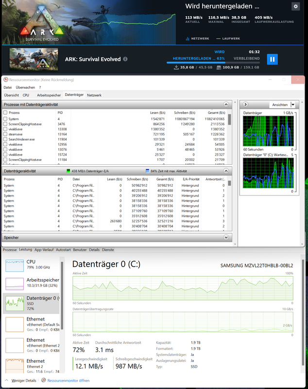Open the ? help menu
This screenshot has width=308, height=389.
point(40,88)
